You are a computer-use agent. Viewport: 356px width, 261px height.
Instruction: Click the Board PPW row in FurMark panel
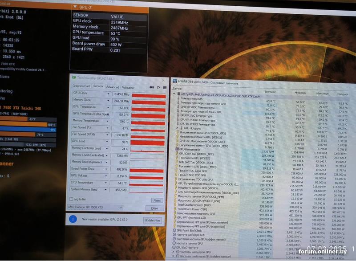(x=109, y=49)
